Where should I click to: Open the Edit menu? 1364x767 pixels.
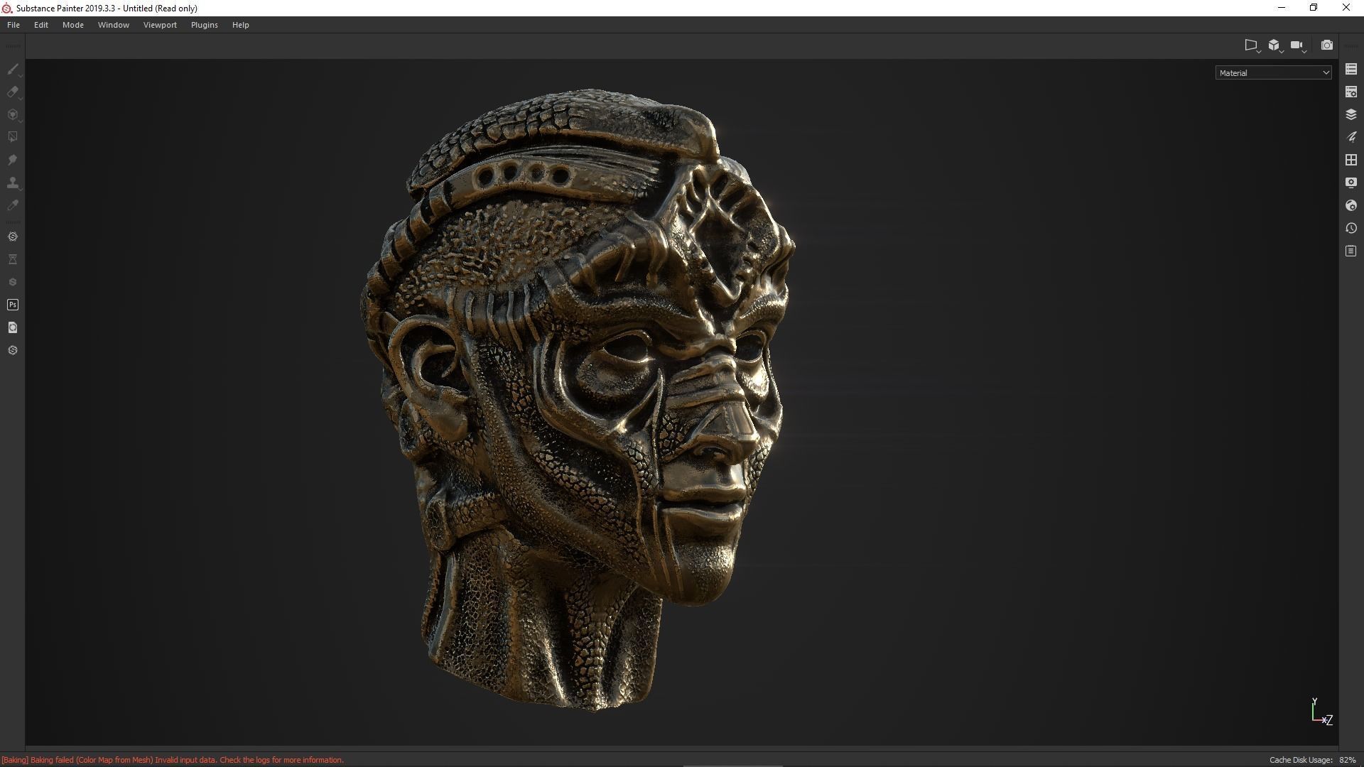pos(41,25)
